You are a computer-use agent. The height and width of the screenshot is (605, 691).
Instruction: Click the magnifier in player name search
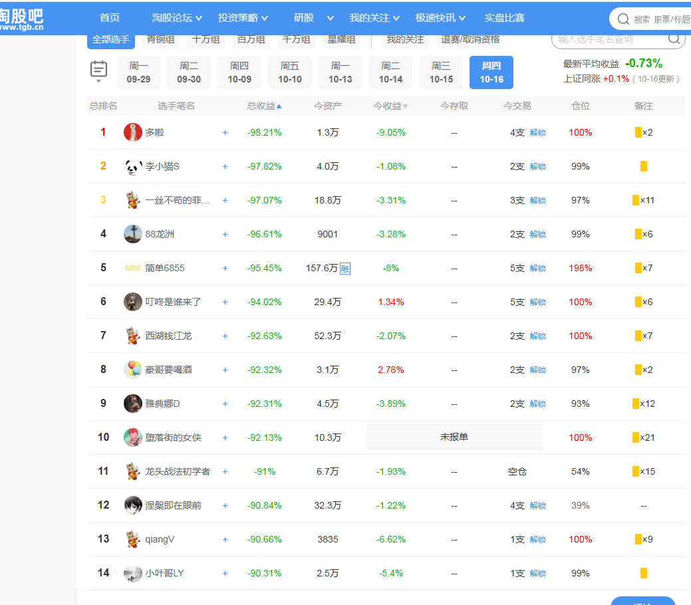[674, 39]
